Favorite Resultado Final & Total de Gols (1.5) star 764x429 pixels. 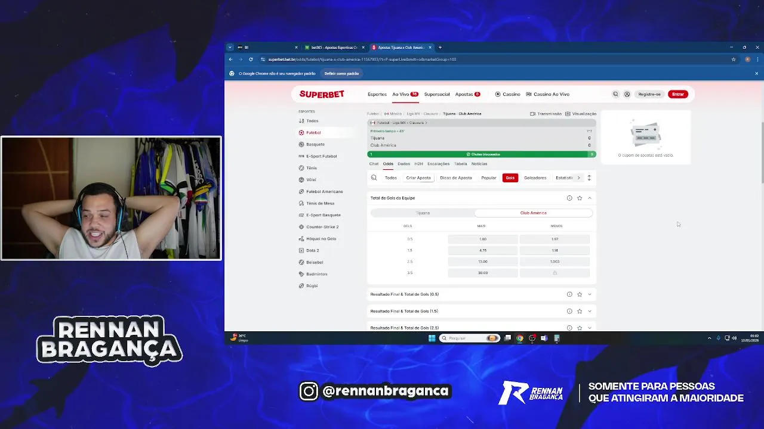click(x=580, y=311)
